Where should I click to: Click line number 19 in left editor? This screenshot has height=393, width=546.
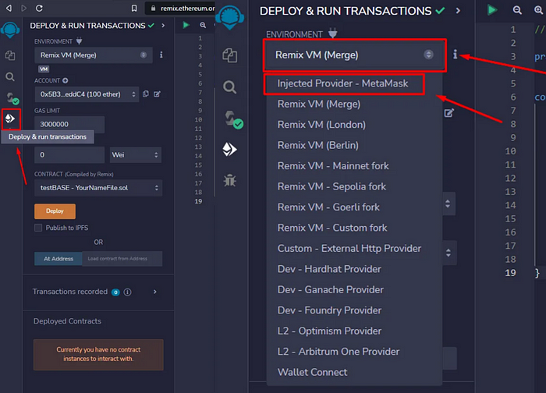pyautogui.click(x=198, y=201)
